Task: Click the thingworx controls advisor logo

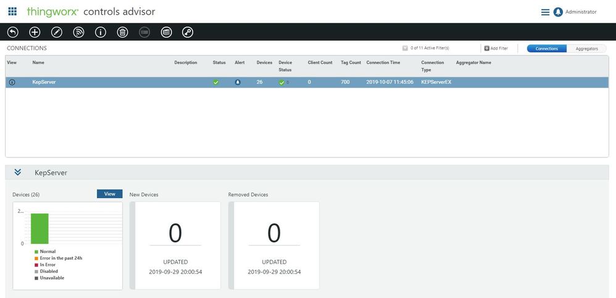Action: (91, 12)
